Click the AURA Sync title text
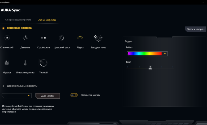This screenshot has height=125, width=207. 10,10
